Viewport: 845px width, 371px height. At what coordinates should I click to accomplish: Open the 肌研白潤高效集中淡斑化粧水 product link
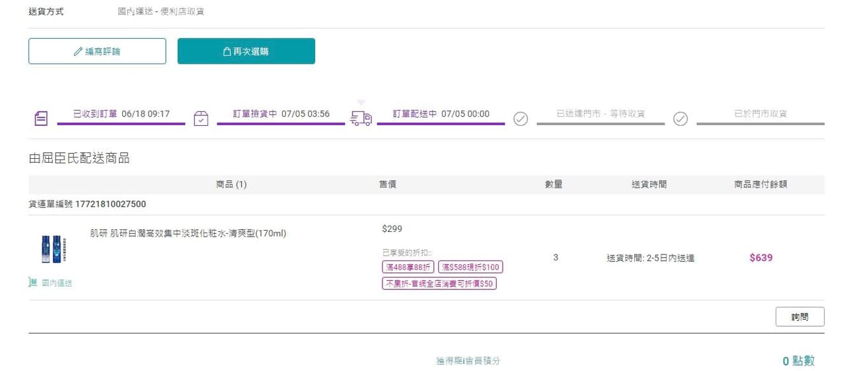click(x=188, y=233)
